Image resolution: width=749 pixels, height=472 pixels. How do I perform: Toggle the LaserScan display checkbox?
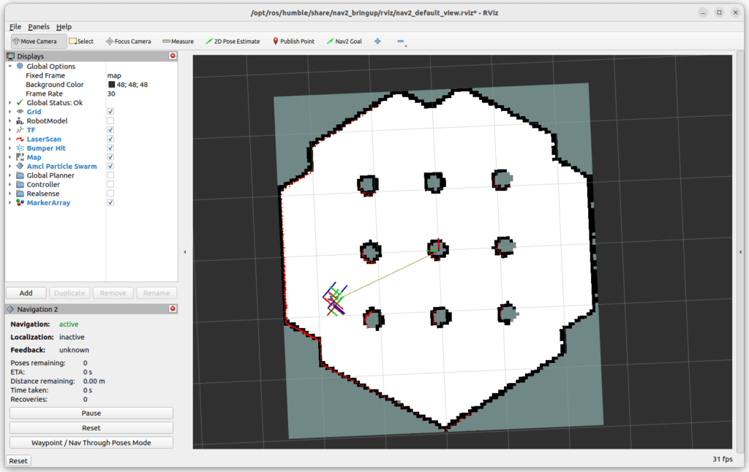click(110, 139)
